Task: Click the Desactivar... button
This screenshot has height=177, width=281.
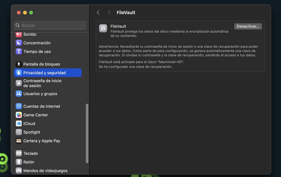Action: click(248, 26)
